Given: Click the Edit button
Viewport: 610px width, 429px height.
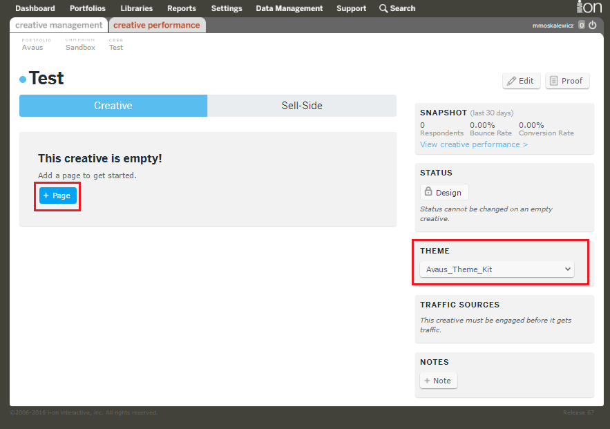Looking at the screenshot, I should coord(522,81).
